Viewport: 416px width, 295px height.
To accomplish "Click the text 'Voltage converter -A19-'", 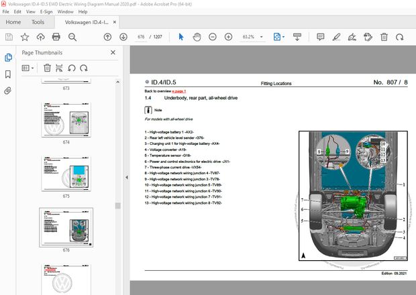I will click(x=168, y=150).
